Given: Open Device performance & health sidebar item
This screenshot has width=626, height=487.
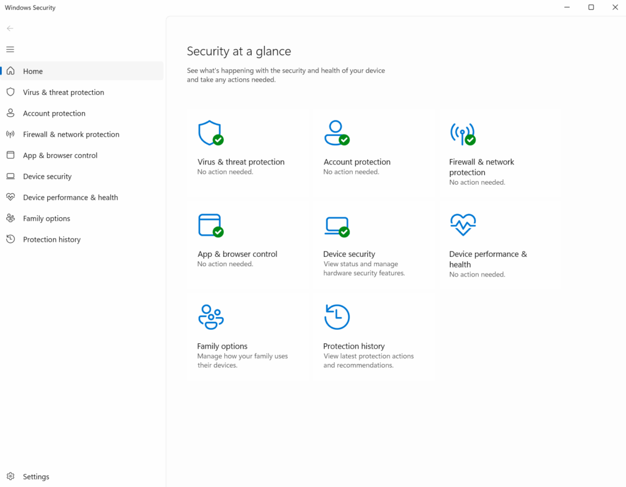Looking at the screenshot, I should (70, 198).
